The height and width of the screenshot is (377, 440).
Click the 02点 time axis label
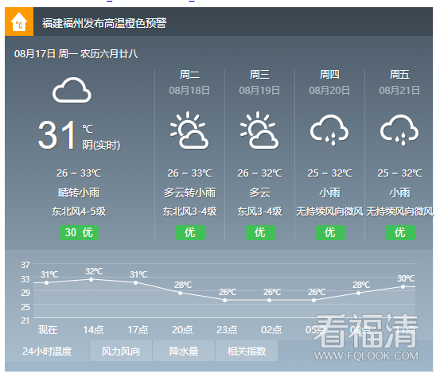[x=271, y=329]
